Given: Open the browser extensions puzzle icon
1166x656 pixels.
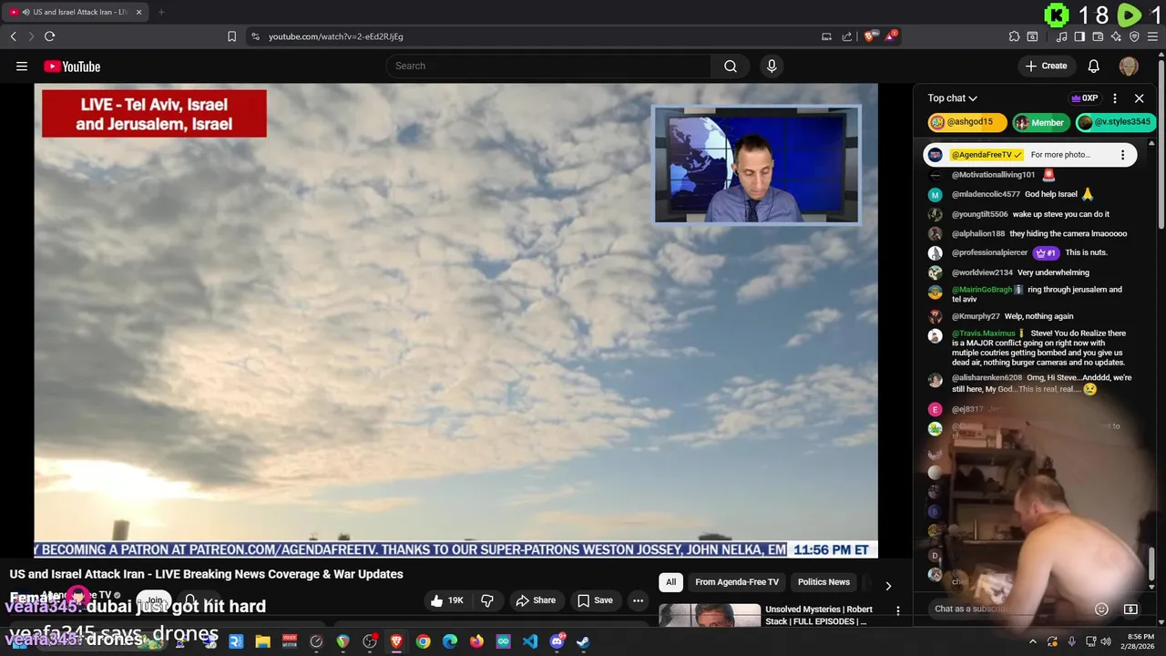Looking at the screenshot, I should tap(1014, 36).
